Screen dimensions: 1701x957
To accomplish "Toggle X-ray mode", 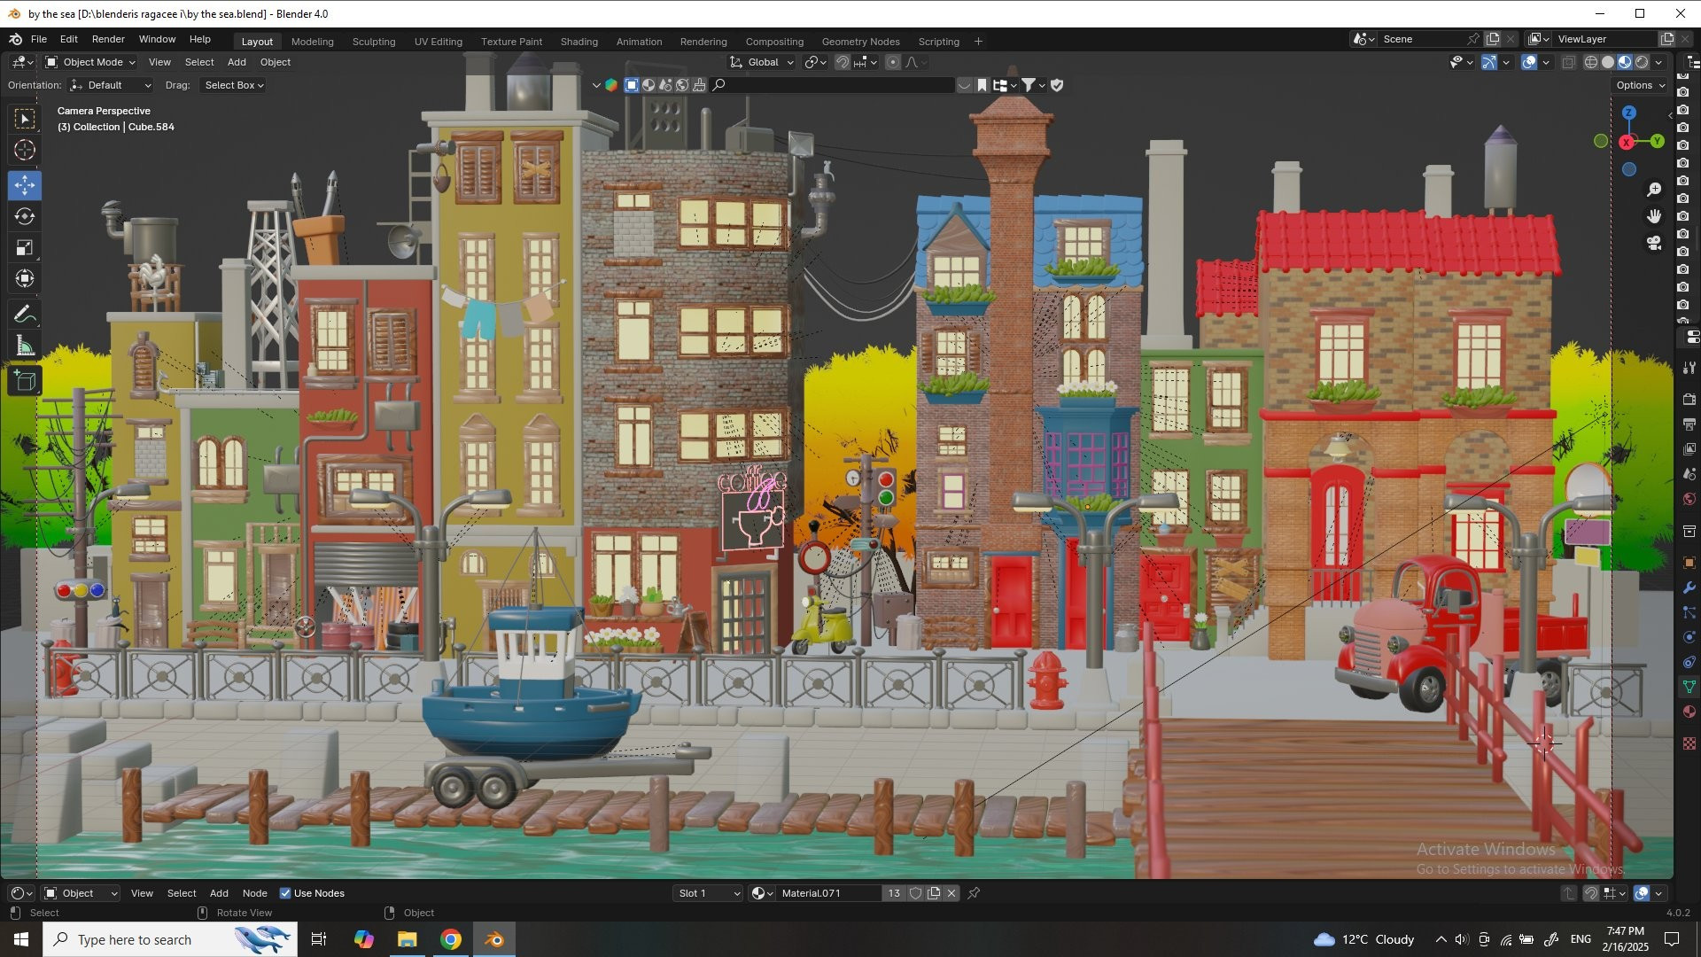I will pos(1569,62).
